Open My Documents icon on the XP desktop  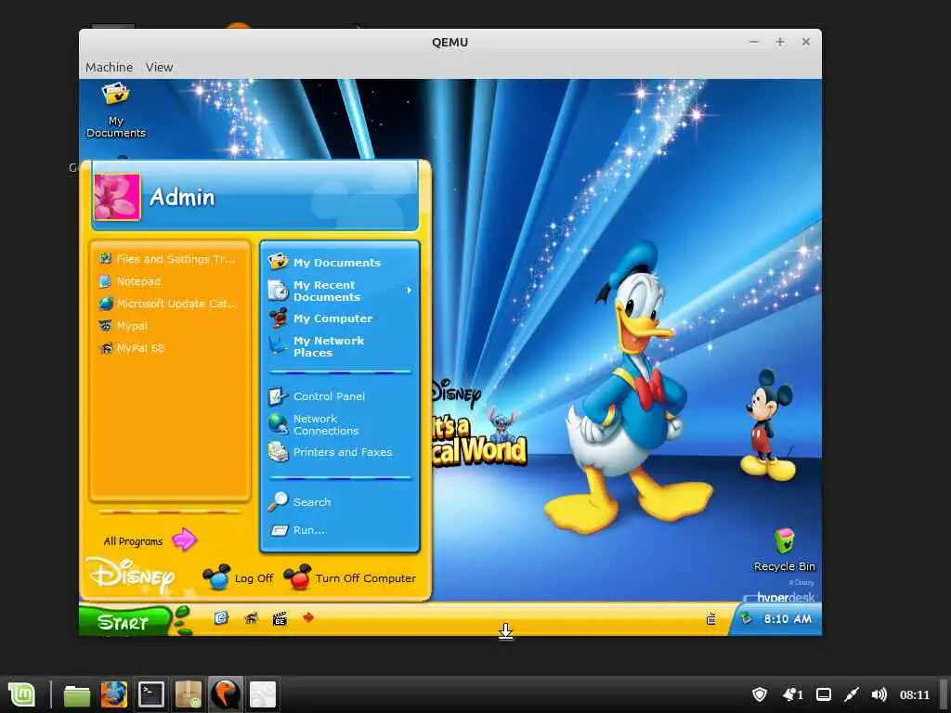116,110
